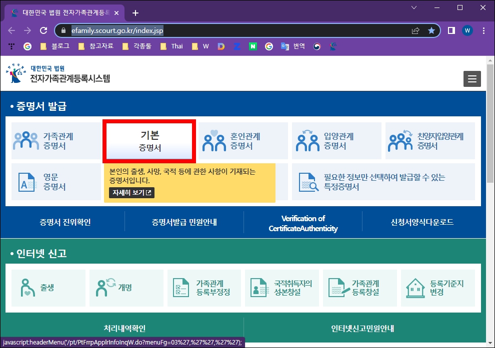Select the 가족관계 등록부정정 icon
495x348 pixels.
[204, 288]
